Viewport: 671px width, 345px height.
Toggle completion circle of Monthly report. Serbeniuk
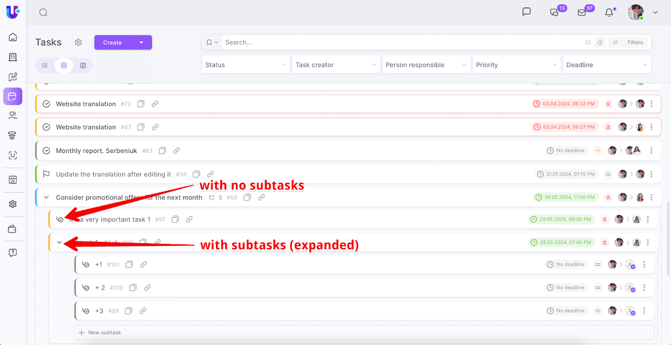pyautogui.click(x=47, y=150)
